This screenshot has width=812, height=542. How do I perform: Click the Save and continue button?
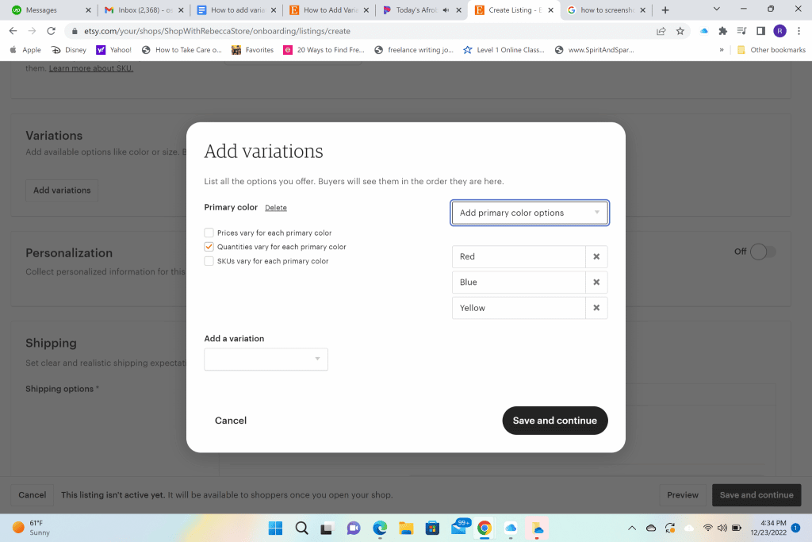tap(554, 421)
